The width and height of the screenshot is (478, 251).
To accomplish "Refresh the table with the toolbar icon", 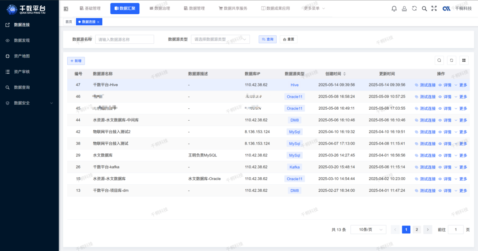I will click(x=451, y=60).
